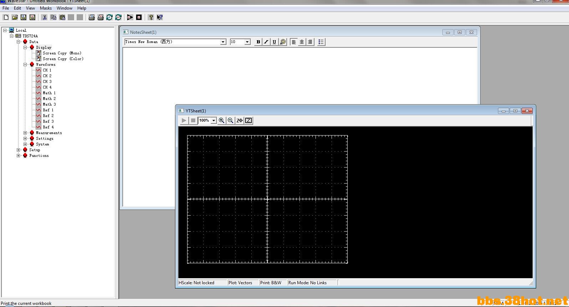Align text right in NotesSheet
Image resolution: width=569 pixels, height=307 pixels.
pos(310,42)
